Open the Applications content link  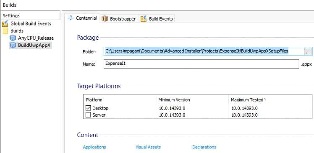point(94,147)
